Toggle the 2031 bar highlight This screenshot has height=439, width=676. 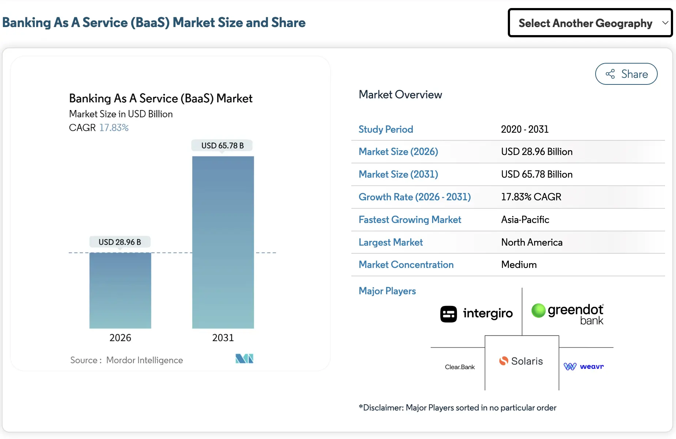pyautogui.click(x=222, y=241)
